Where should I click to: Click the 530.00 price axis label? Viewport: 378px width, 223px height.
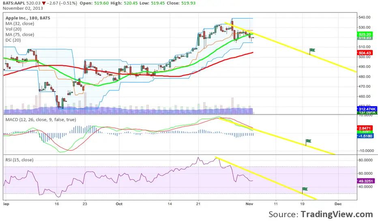pos(365,27)
